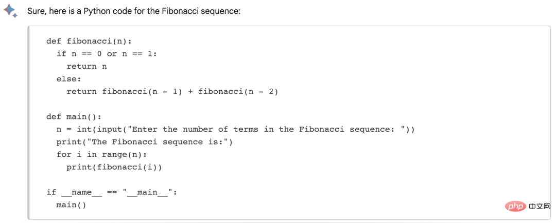Screen dimensions: 556x223
Task: Click the 'print("The Fibonacci sequence is:")' line
Action: (144, 142)
